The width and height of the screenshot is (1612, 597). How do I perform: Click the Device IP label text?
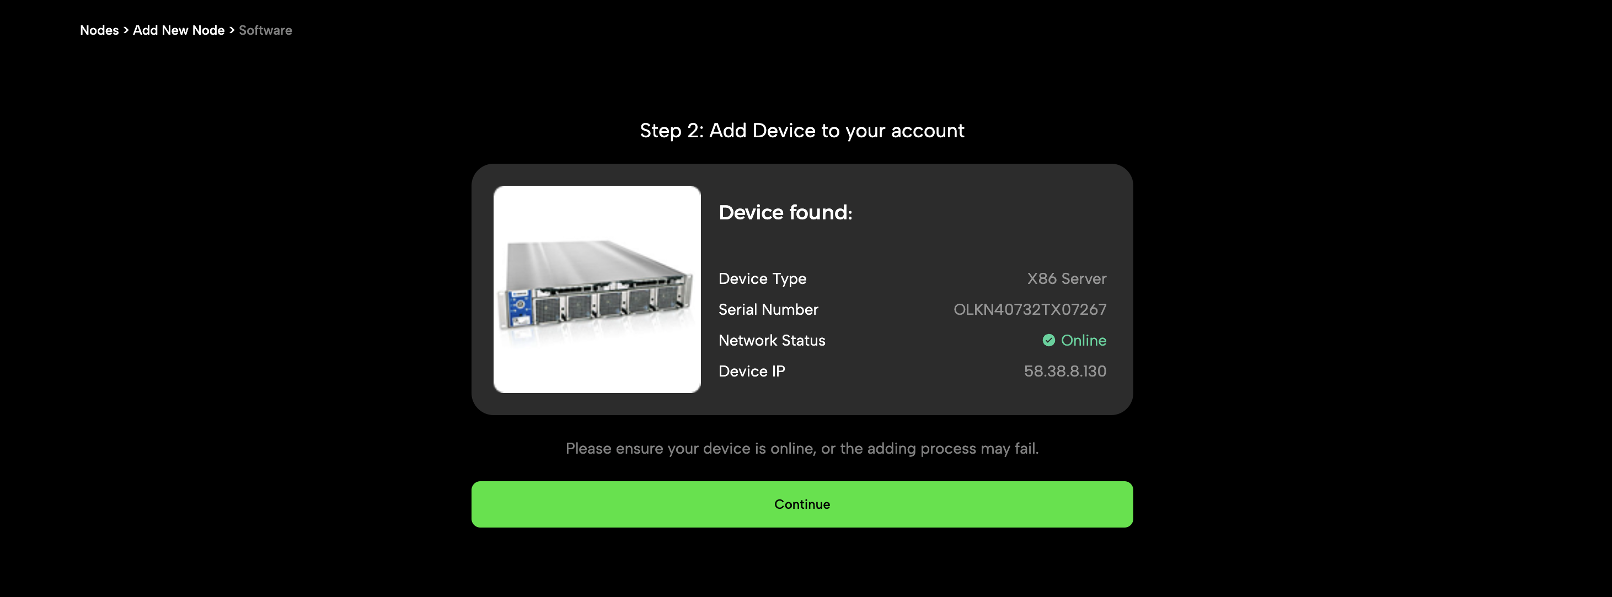pyautogui.click(x=752, y=371)
